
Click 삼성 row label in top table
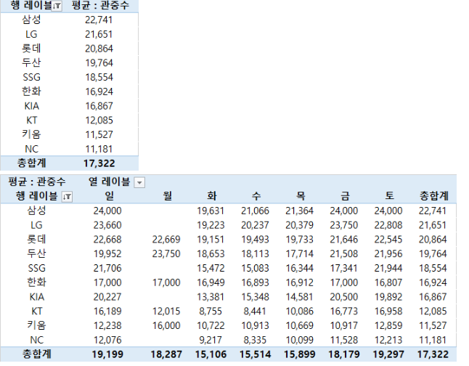coord(31,20)
